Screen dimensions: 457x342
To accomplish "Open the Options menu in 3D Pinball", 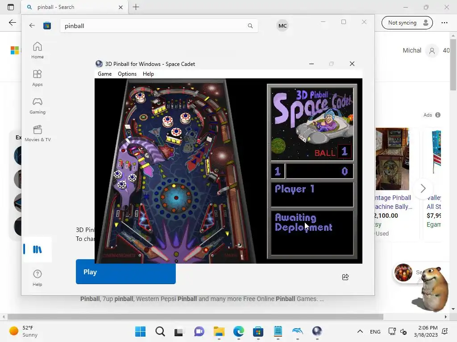I will tap(127, 74).
